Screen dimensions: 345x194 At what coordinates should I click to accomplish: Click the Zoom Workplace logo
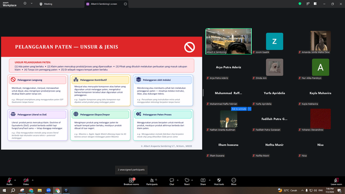pos(10,4)
